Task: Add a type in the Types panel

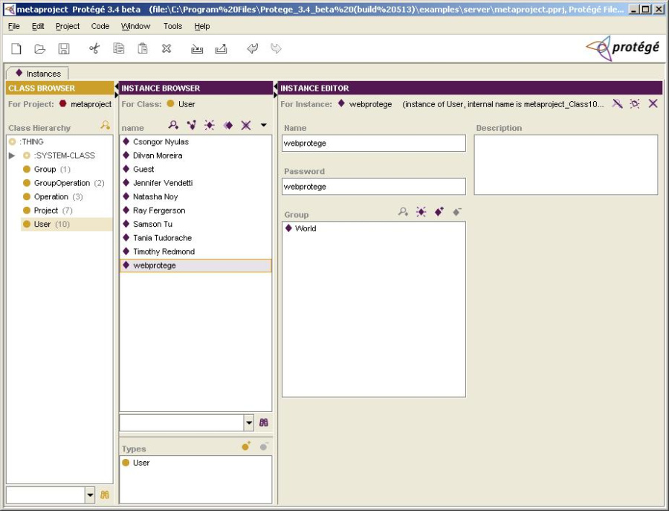Action: (245, 446)
